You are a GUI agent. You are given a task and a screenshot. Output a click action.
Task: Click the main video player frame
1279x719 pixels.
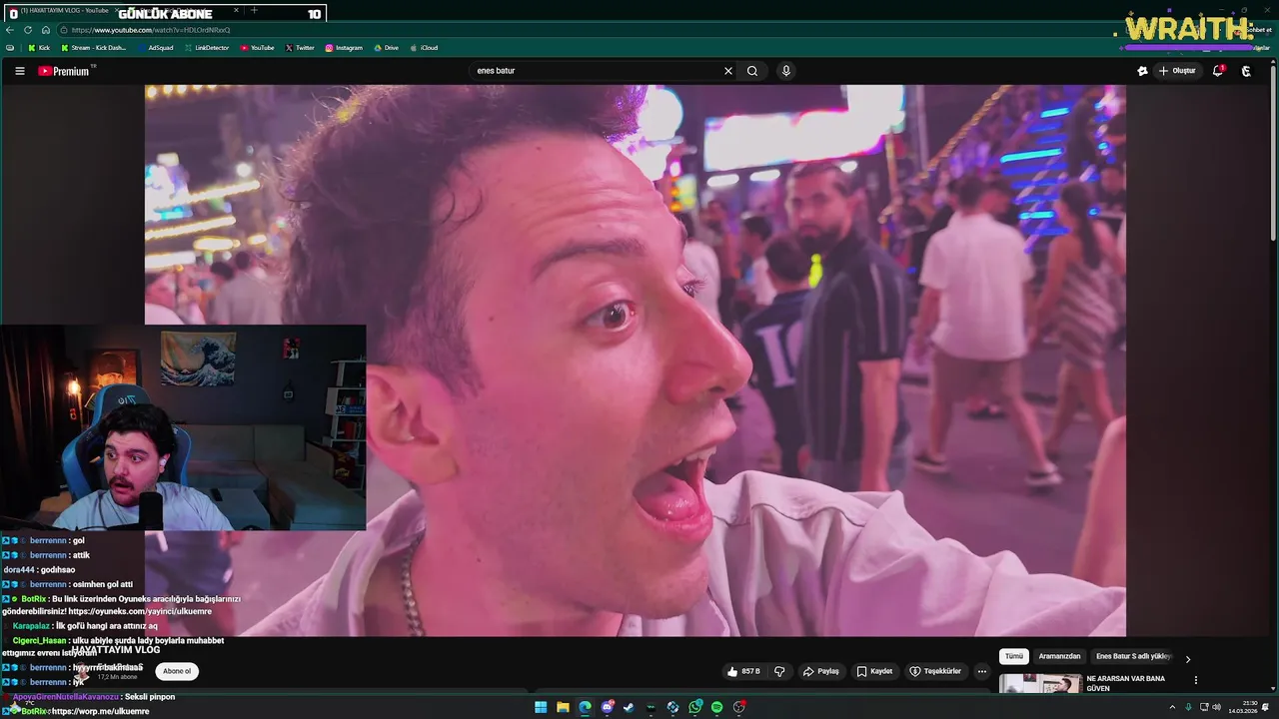[x=636, y=359]
